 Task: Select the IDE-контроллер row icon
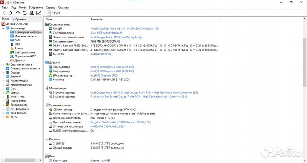click(x=50, y=109)
